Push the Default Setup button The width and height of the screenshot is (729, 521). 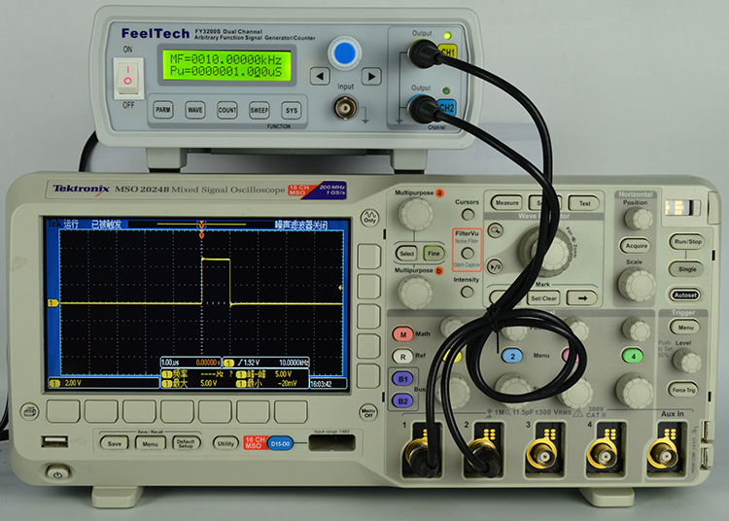tap(186, 443)
